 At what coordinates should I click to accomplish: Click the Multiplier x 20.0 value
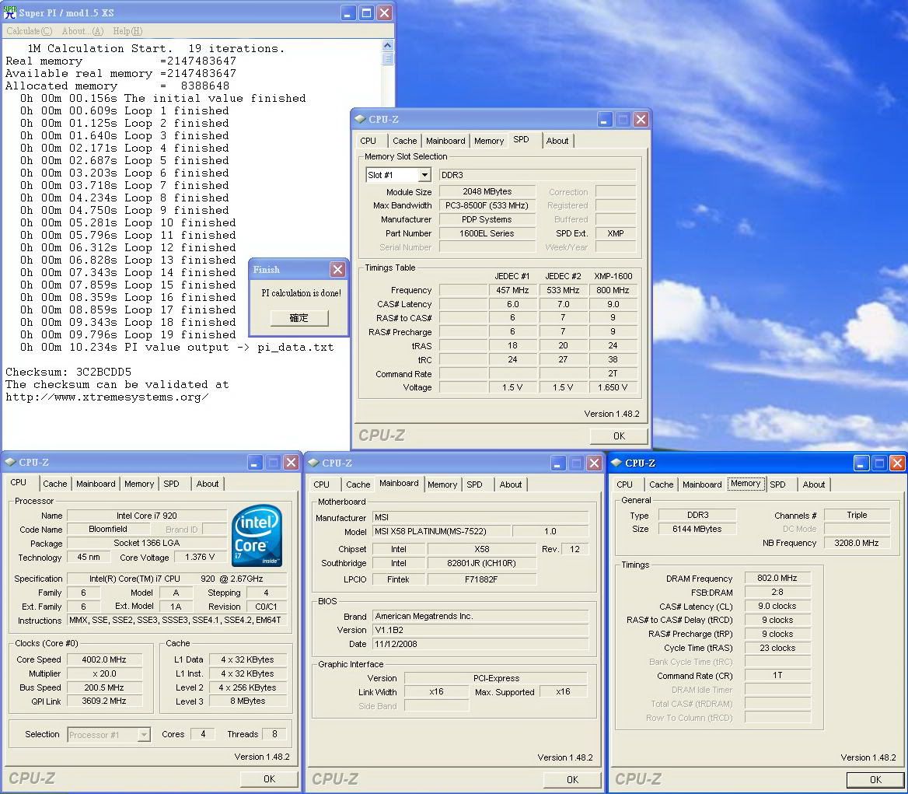pyautogui.click(x=104, y=673)
